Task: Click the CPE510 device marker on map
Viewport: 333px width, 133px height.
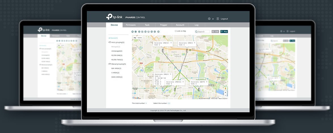Action: pyautogui.click(x=187, y=51)
